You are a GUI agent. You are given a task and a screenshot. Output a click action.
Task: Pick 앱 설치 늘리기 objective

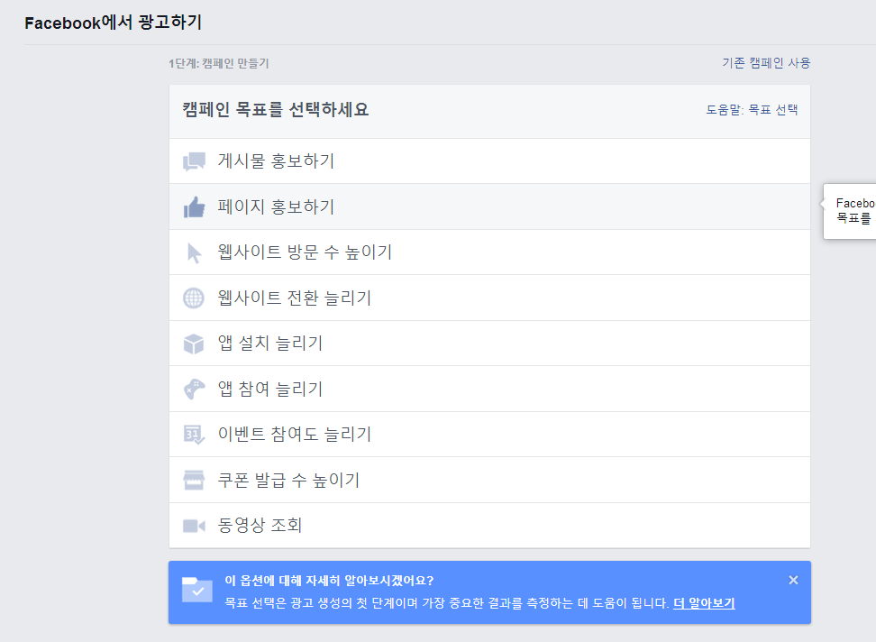pos(489,343)
